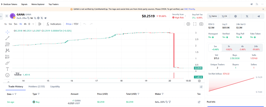The height and width of the screenshot is (107, 266).
Task: Open the Type column filter
Action: pyautogui.click(x=39, y=94)
